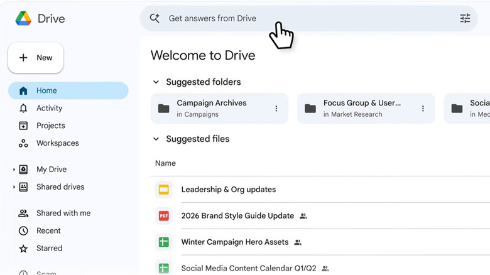Open 2026 Brand Style Guide Update file
This screenshot has width=490, height=275.
point(237,215)
